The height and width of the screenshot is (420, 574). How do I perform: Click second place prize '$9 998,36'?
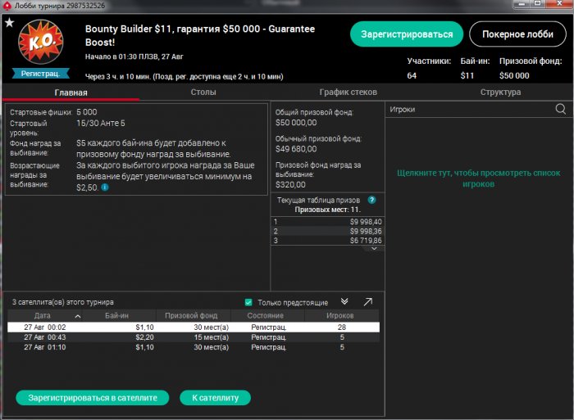[366, 232]
